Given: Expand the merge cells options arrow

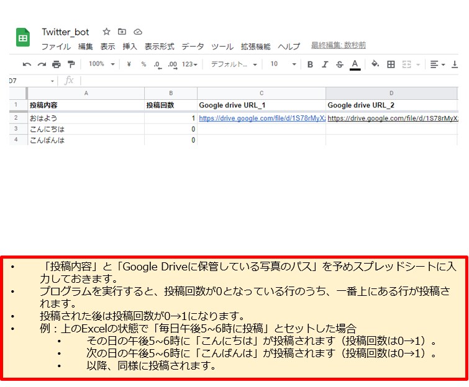Looking at the screenshot, I should [x=418, y=64].
